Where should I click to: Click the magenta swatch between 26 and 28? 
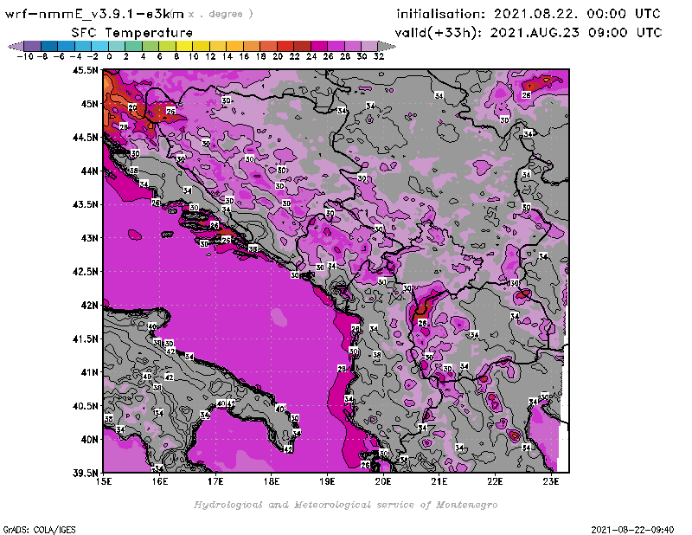click(x=336, y=46)
